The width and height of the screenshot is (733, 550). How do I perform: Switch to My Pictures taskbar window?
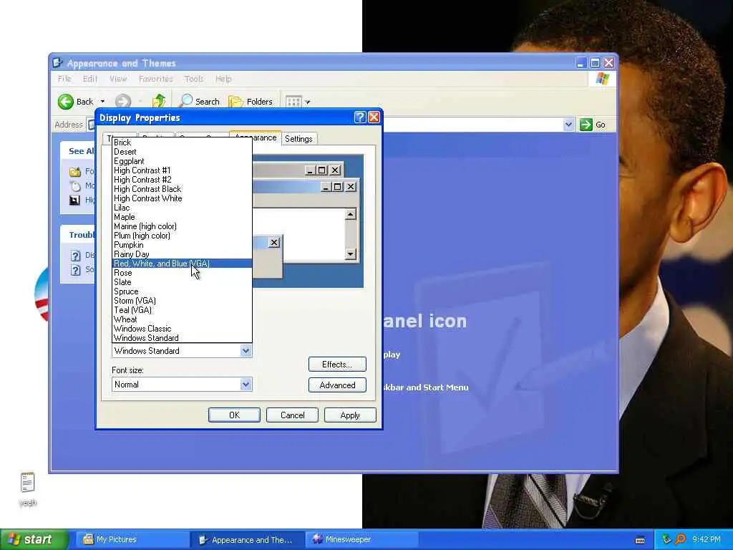[x=131, y=540]
